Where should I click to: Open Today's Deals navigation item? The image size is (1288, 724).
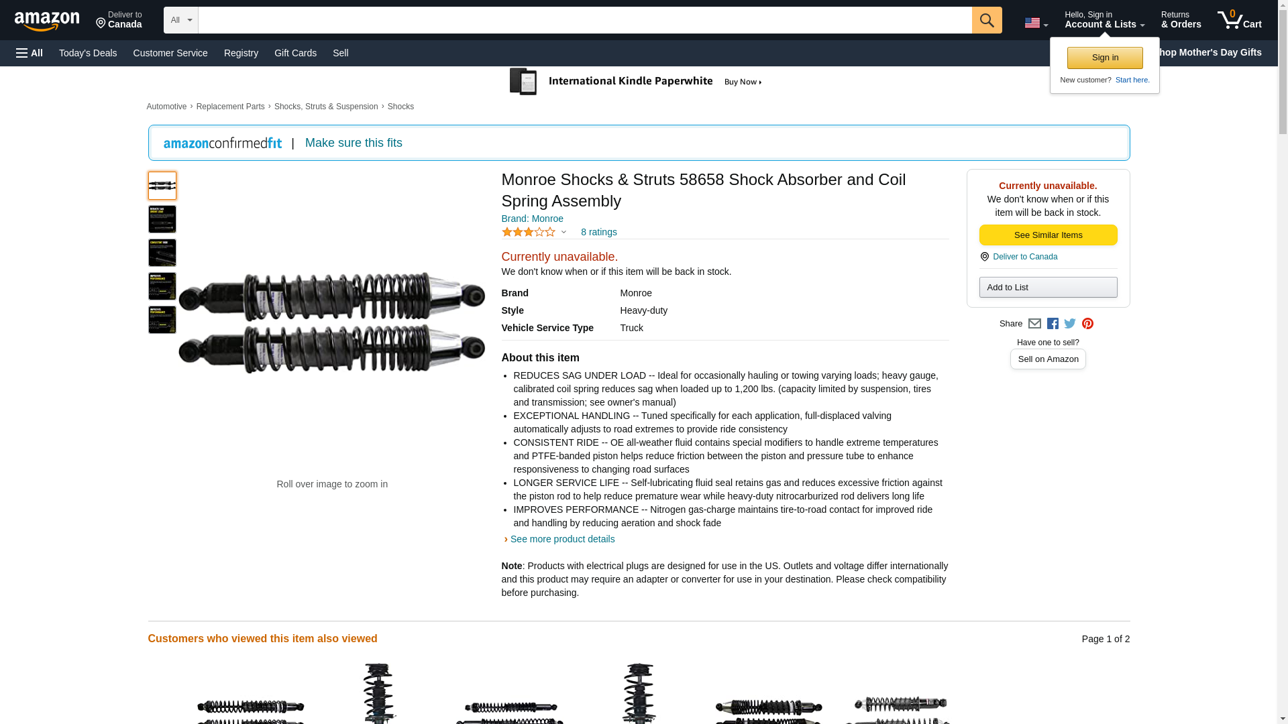coord(88,53)
